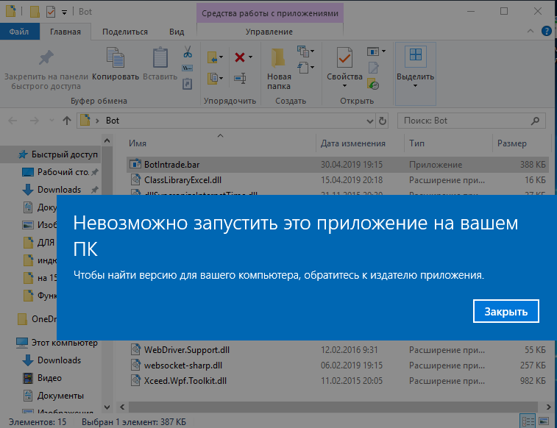Sort by Дата изменения column header
557x428 pixels.
(x=353, y=143)
